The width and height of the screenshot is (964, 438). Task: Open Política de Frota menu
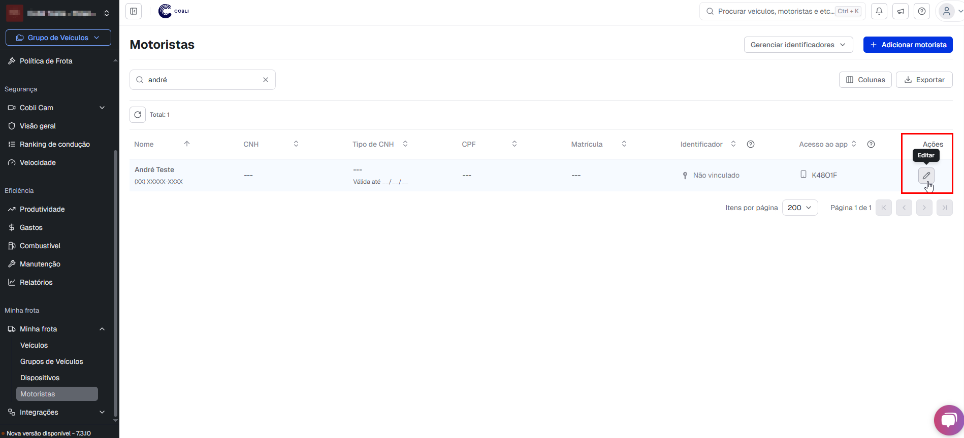[x=46, y=61]
